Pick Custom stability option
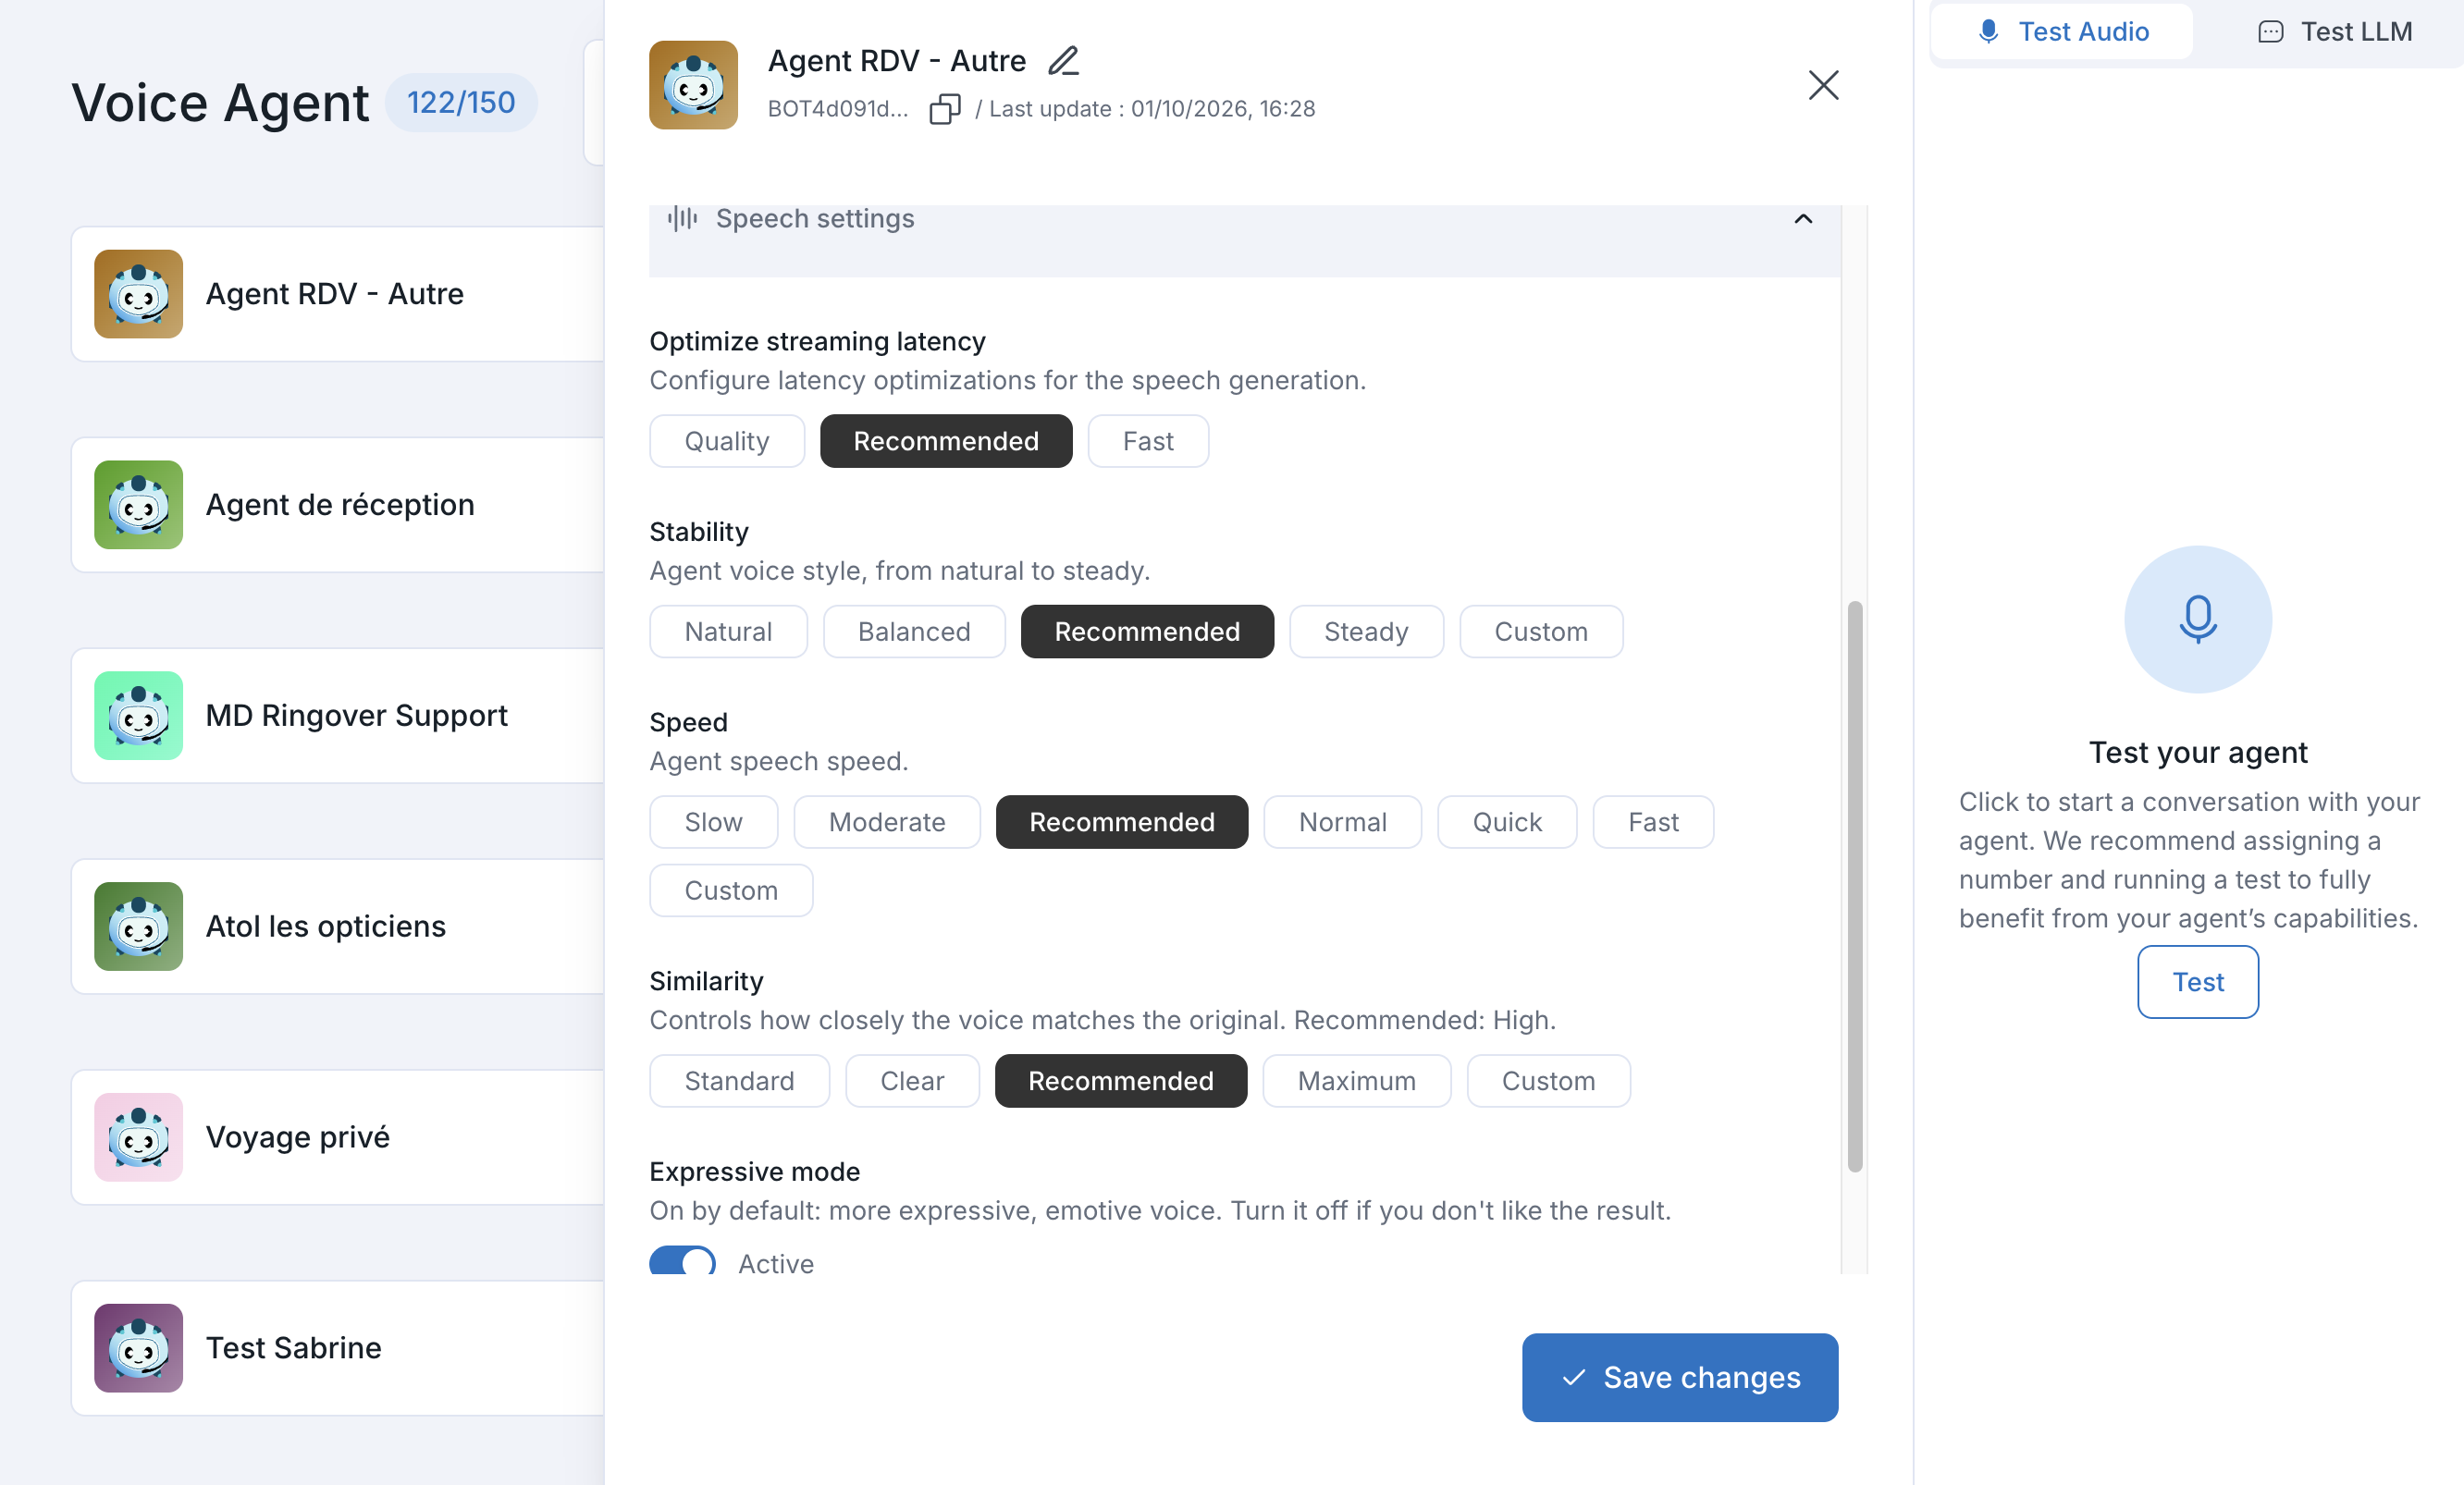The image size is (2464, 1485). point(1541,632)
